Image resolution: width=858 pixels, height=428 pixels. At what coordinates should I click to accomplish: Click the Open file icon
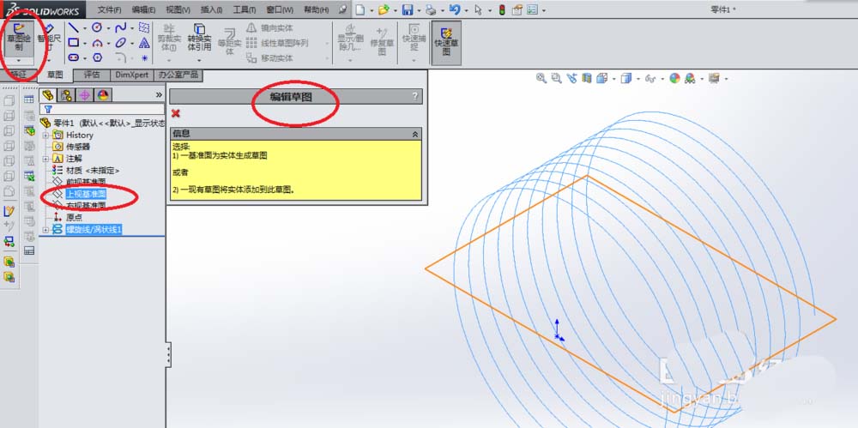click(384, 9)
